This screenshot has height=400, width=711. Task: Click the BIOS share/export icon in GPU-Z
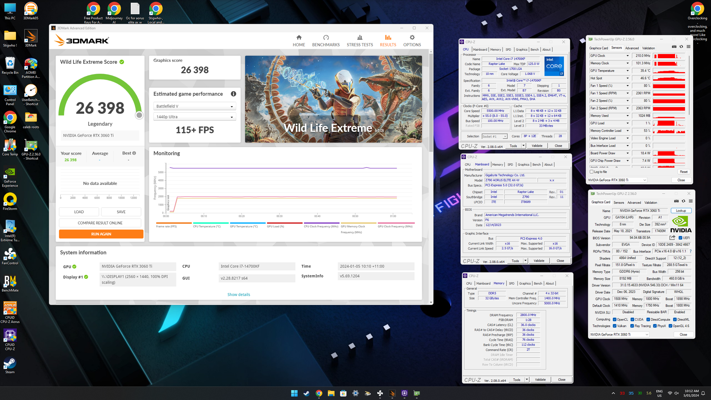(672, 238)
